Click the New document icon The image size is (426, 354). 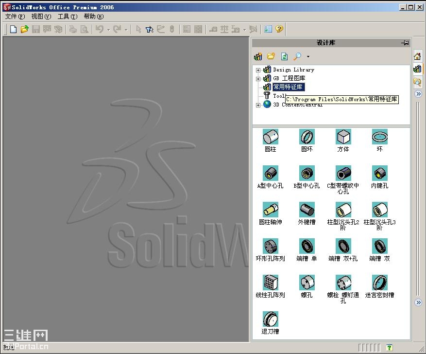13,29
